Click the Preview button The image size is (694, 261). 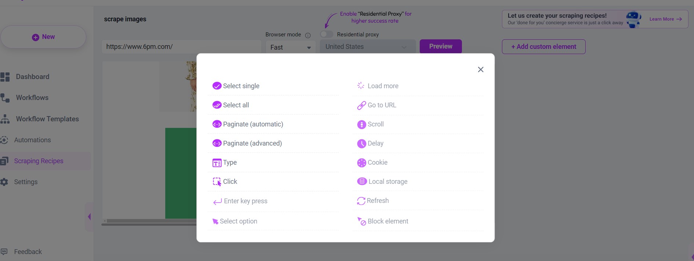point(441,46)
